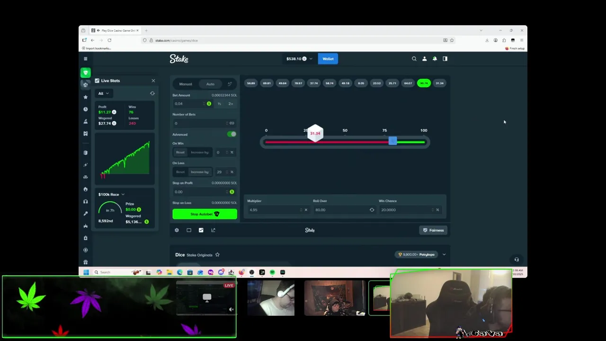Screen dimensions: 606x341
Task: Open the notifications bell
Action: [x=435, y=59]
